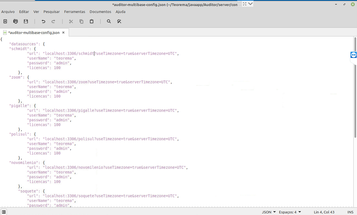
Task: Click the "datasources" key
Action: 24,44
